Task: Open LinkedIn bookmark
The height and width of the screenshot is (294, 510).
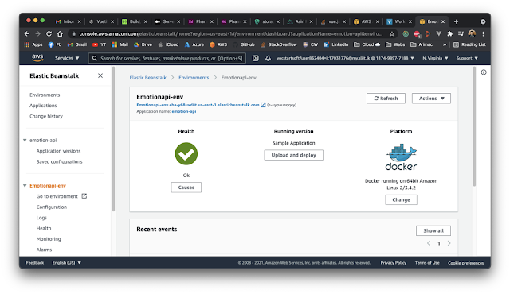Action: (x=336, y=44)
